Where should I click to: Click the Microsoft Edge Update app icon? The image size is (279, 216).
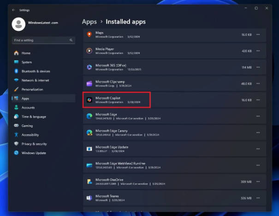pyautogui.click(x=89, y=149)
